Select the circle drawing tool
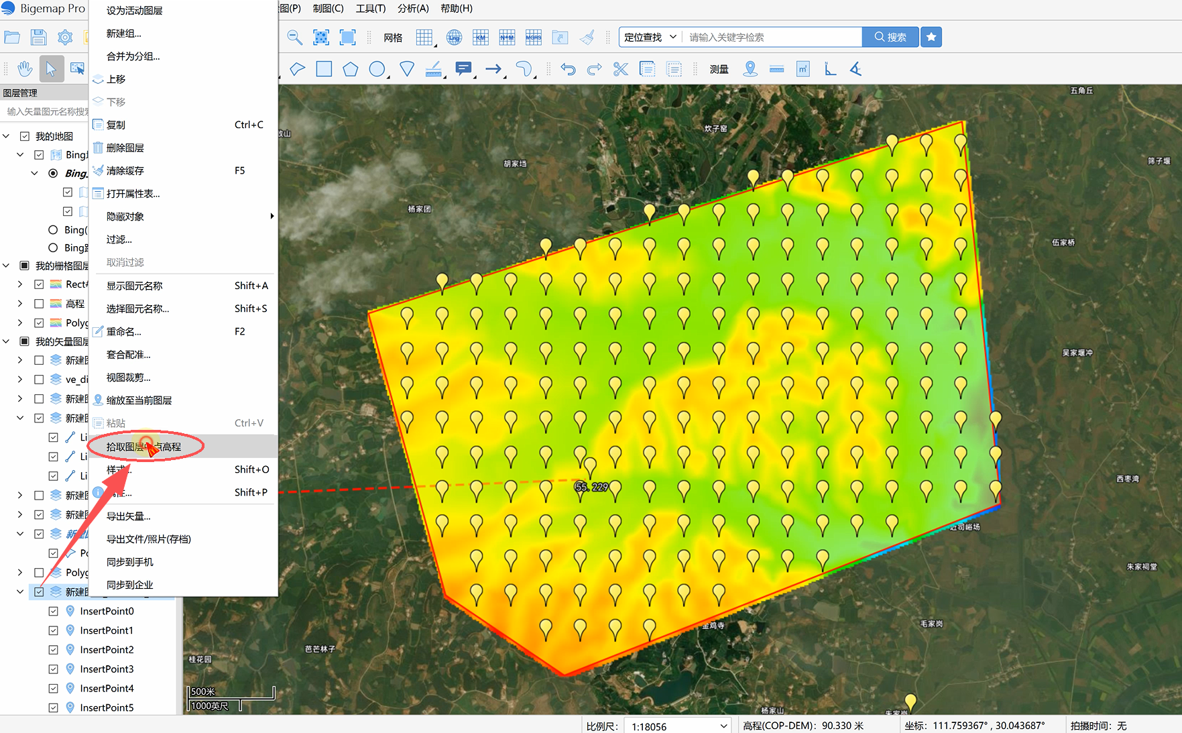 [x=377, y=68]
